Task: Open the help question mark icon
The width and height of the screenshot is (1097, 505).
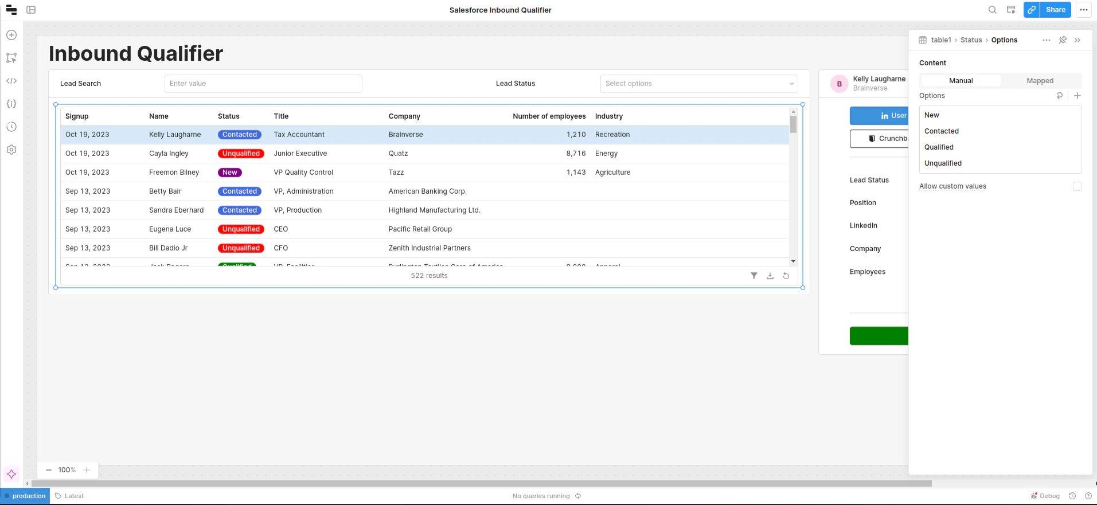Action: (x=1088, y=496)
